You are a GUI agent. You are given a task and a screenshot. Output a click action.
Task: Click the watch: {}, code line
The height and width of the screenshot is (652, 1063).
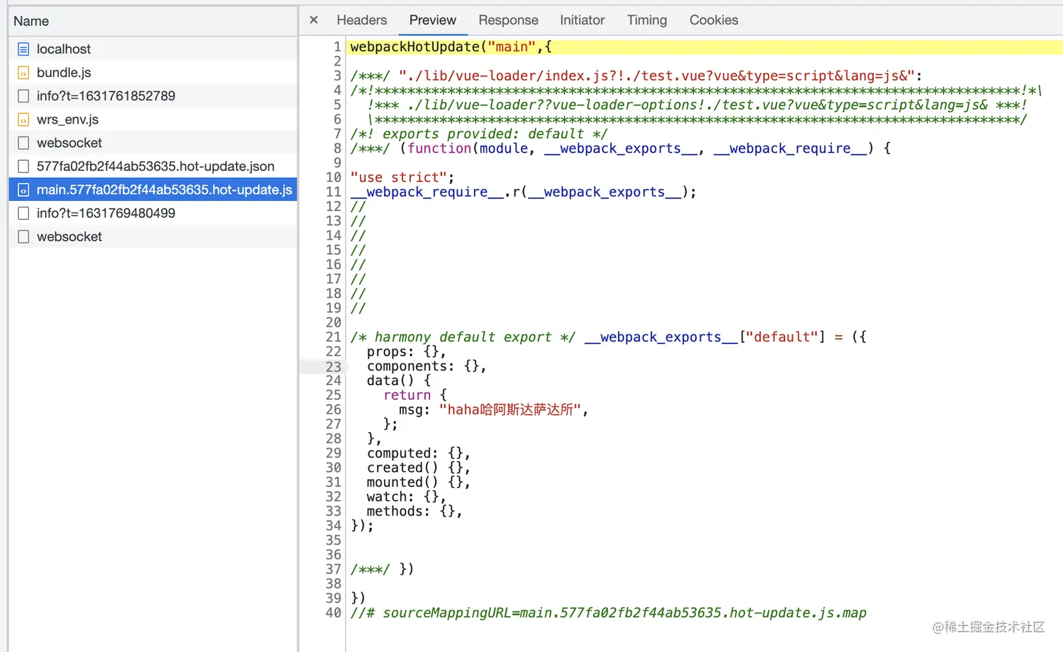click(406, 497)
